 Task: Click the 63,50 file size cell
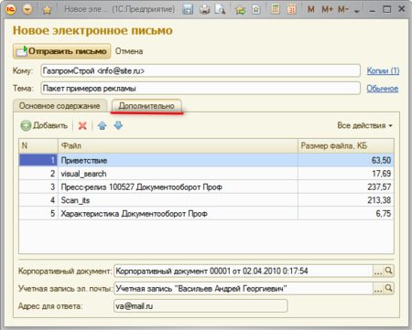[346, 160]
